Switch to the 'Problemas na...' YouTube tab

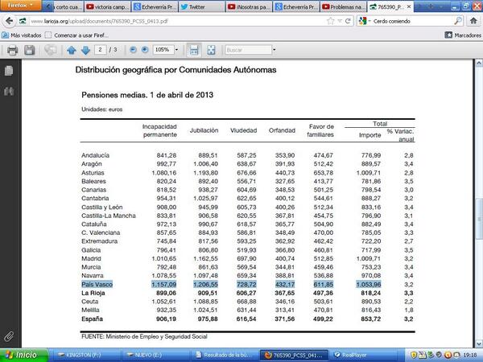click(x=343, y=6)
